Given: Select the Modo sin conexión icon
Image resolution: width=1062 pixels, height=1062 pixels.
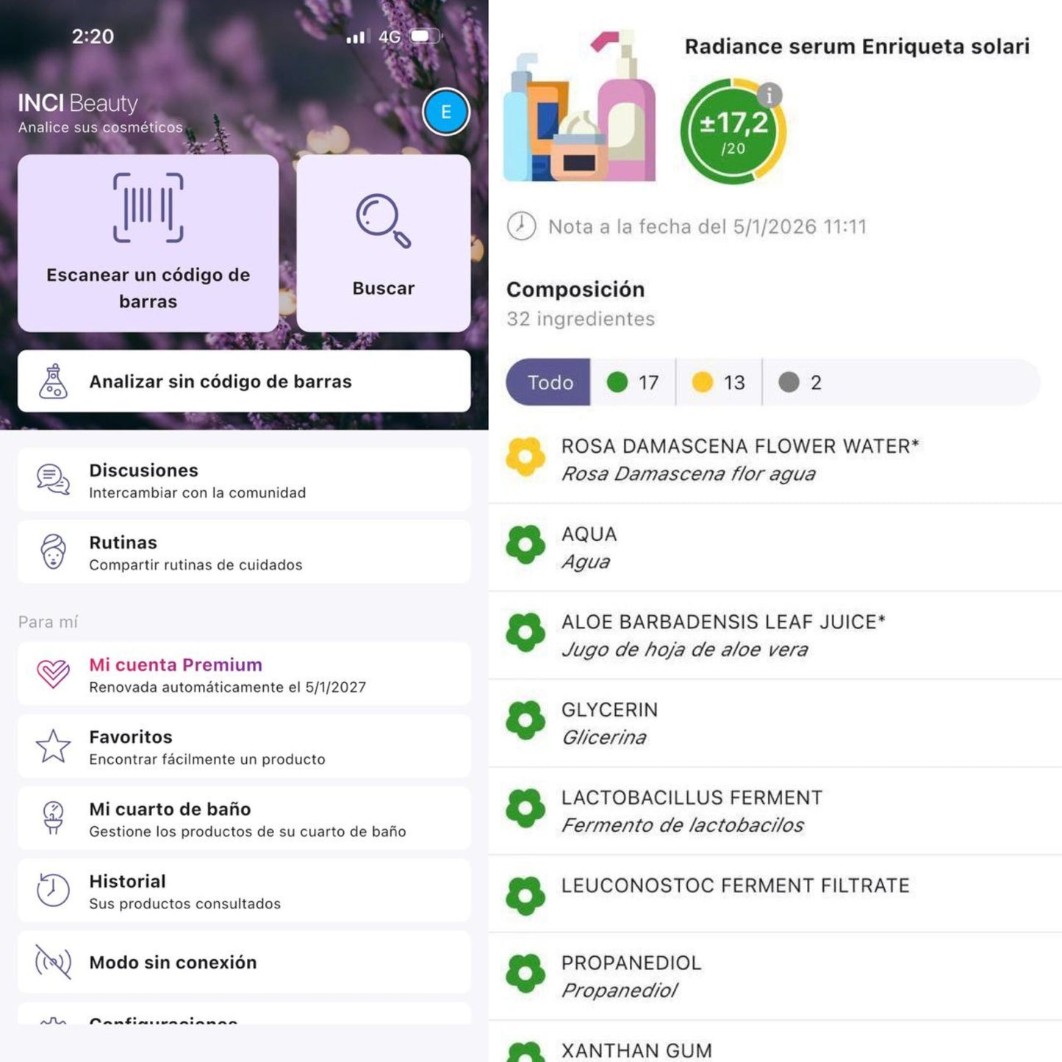Looking at the screenshot, I should pyautogui.click(x=54, y=962).
